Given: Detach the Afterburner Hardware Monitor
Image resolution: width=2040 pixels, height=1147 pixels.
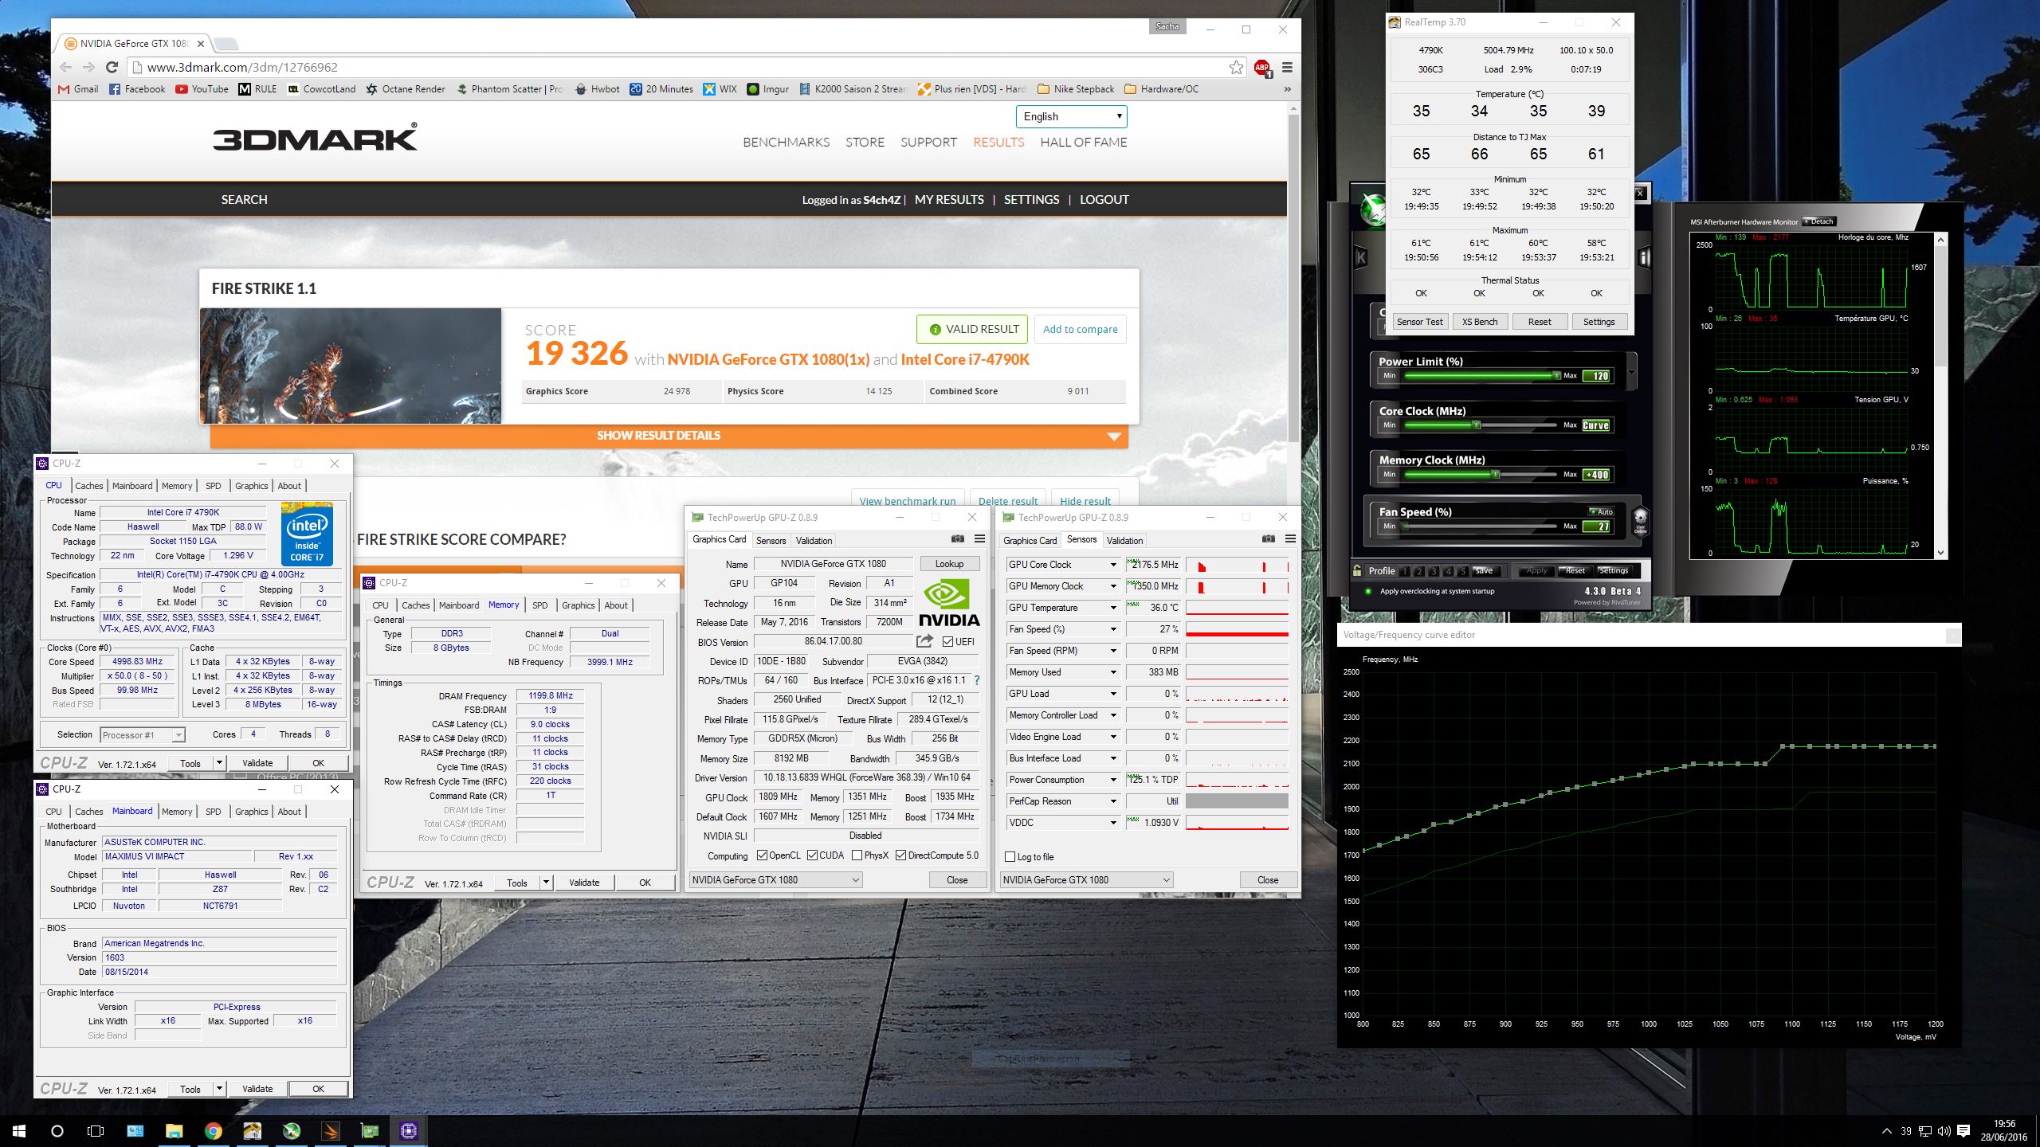Looking at the screenshot, I should coord(1818,221).
